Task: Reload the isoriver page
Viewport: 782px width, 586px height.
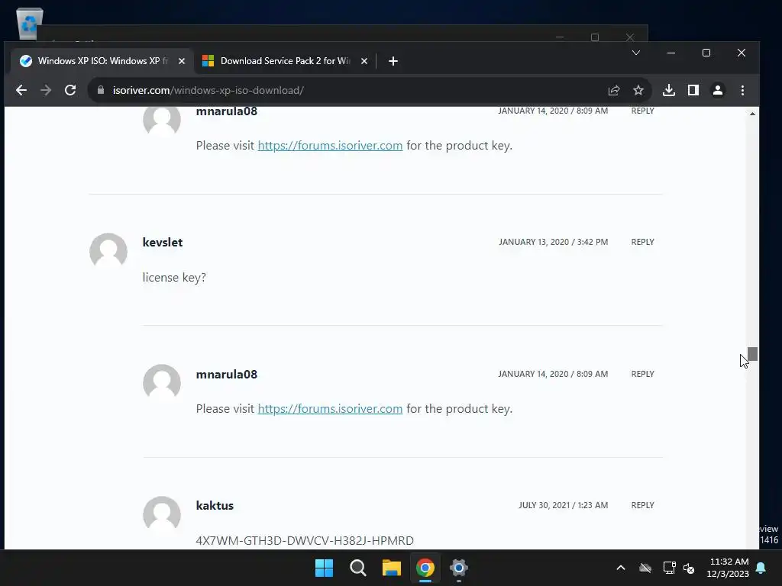Action: 70,90
